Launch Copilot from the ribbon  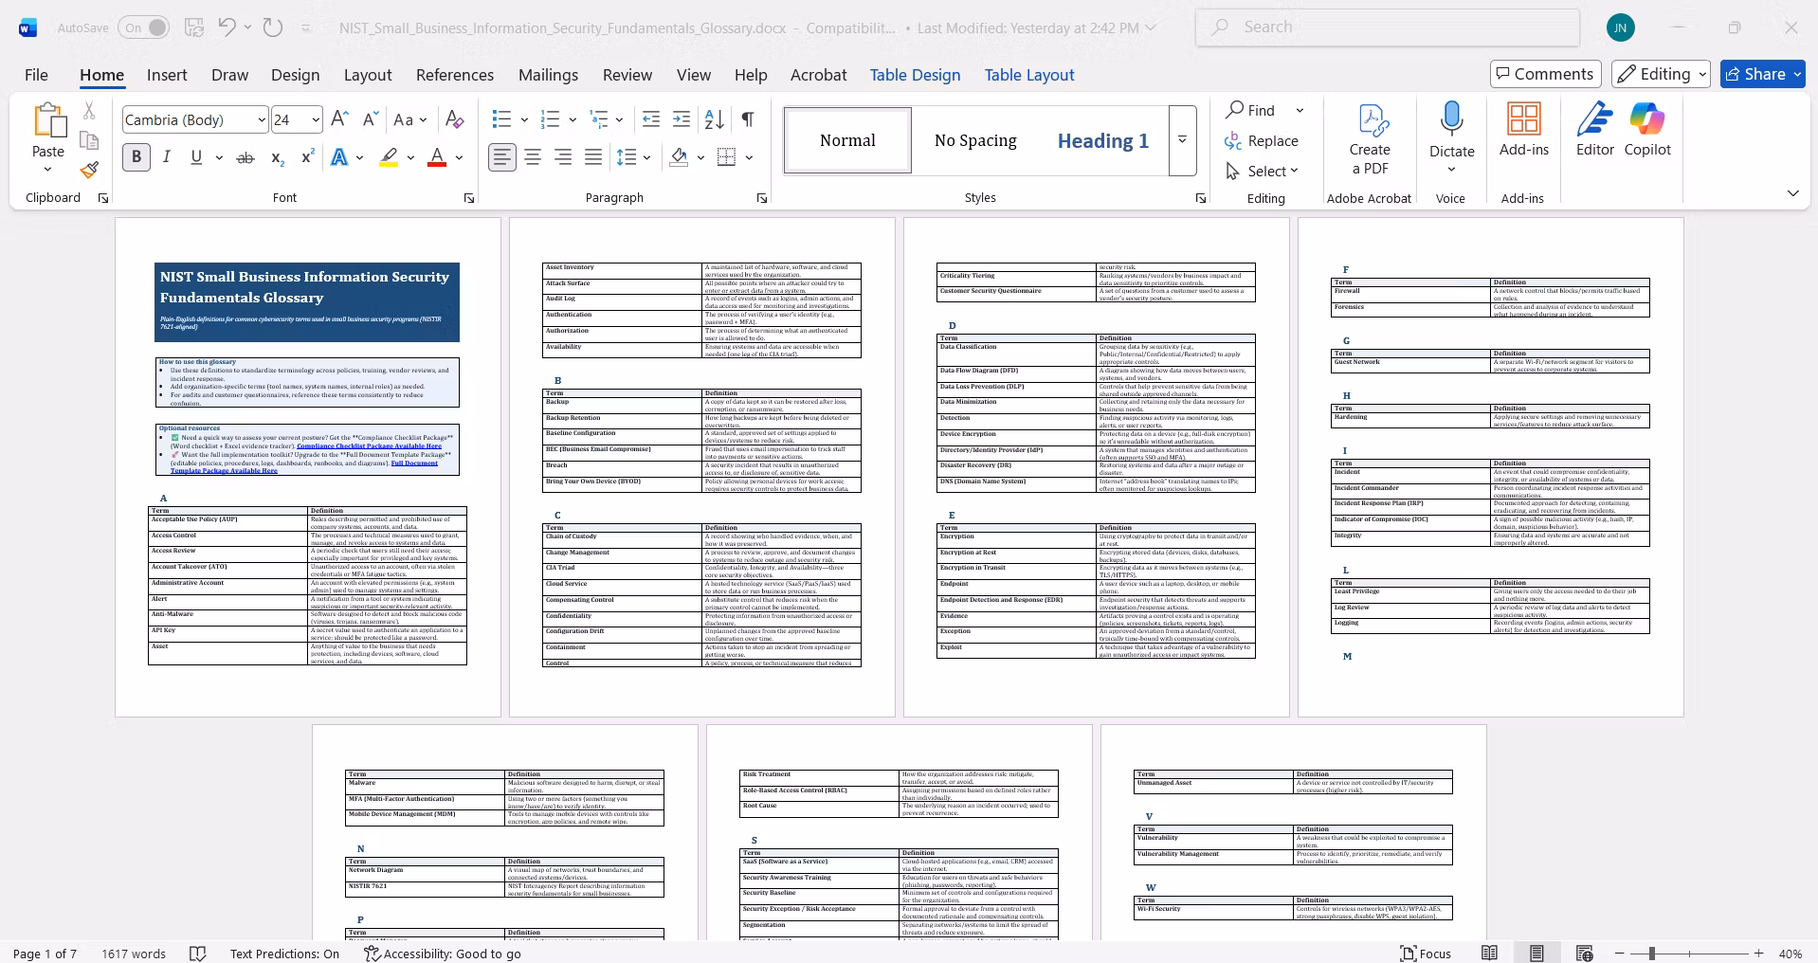1647,130
